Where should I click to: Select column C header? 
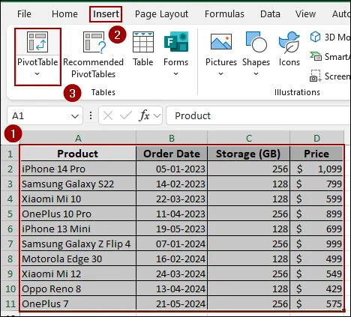249,138
